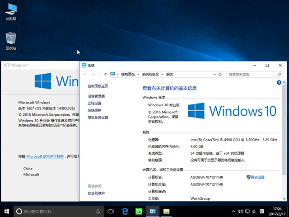Image resolution: width=289 pixels, height=217 pixels.
Task: Refresh the System page
Action: point(220,75)
